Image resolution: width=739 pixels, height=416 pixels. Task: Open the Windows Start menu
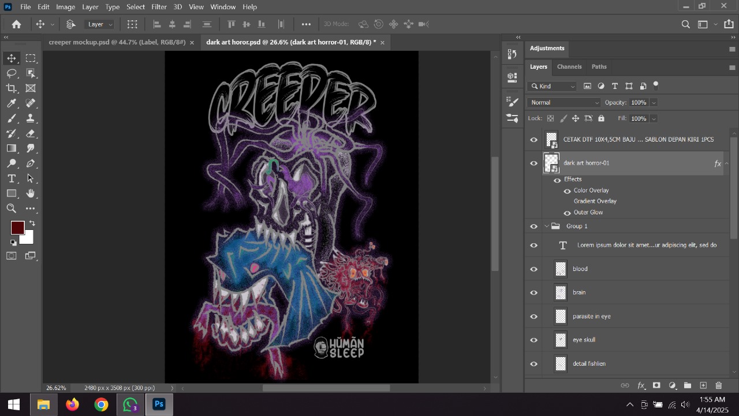(14, 404)
